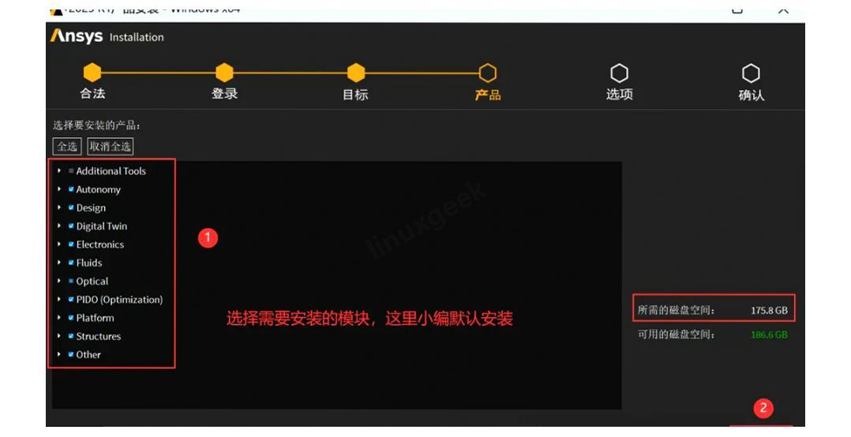The height and width of the screenshot is (437, 851).
Task: Click the Installation title text
Action: 137,37
